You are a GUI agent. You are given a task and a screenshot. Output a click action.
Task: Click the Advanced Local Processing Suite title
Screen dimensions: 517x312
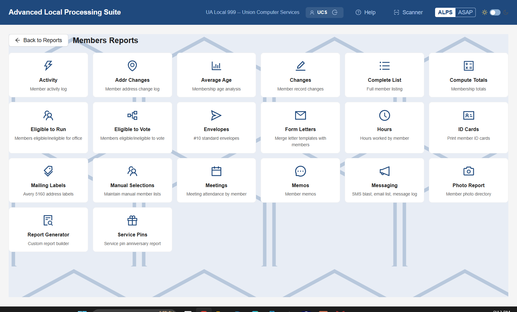tap(65, 12)
